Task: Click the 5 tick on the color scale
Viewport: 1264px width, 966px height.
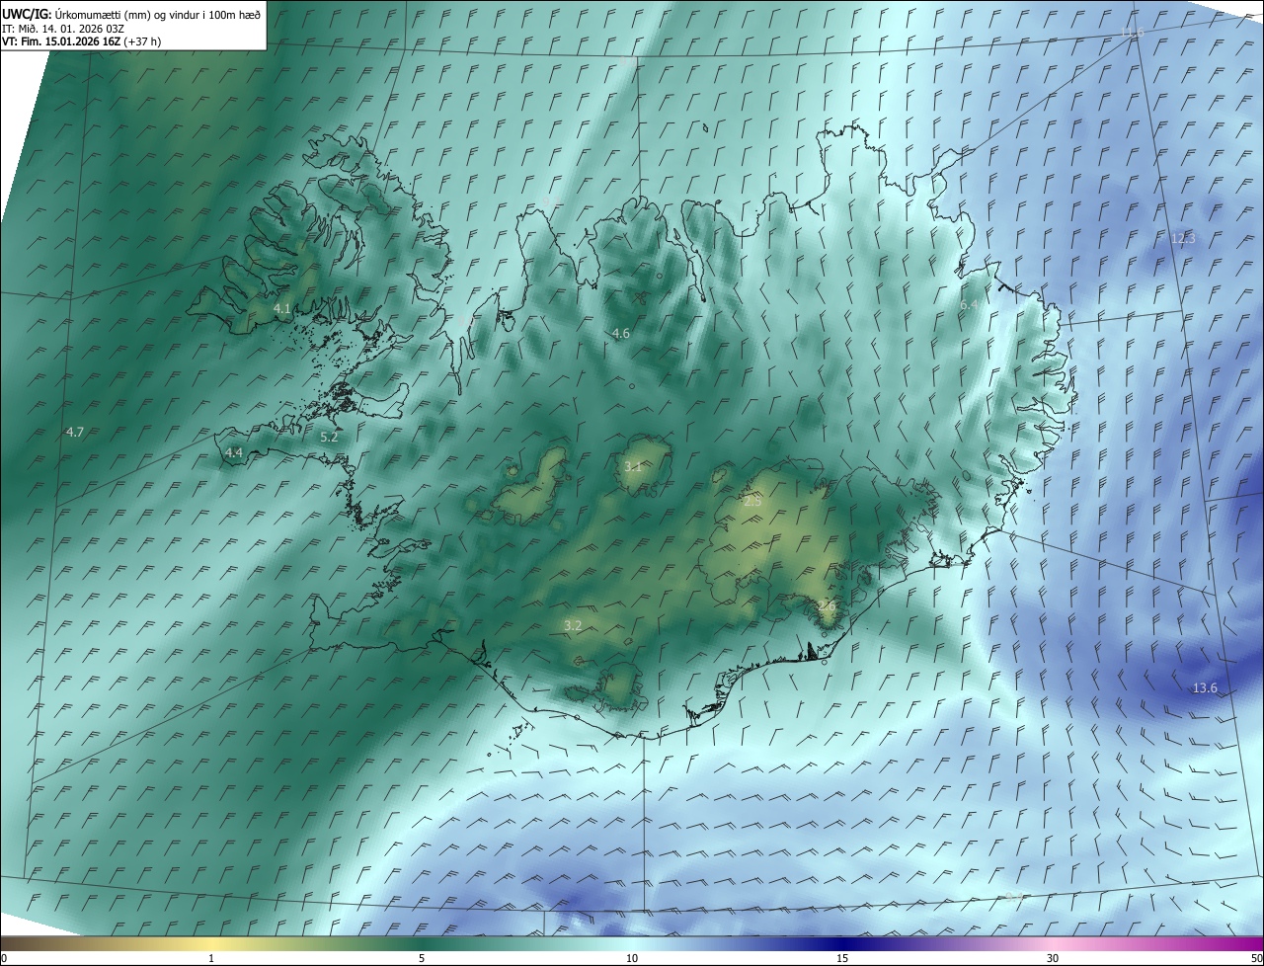Action: point(422,959)
